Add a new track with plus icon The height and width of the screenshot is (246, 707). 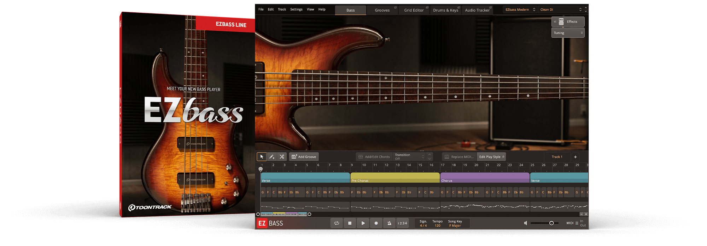[575, 157]
